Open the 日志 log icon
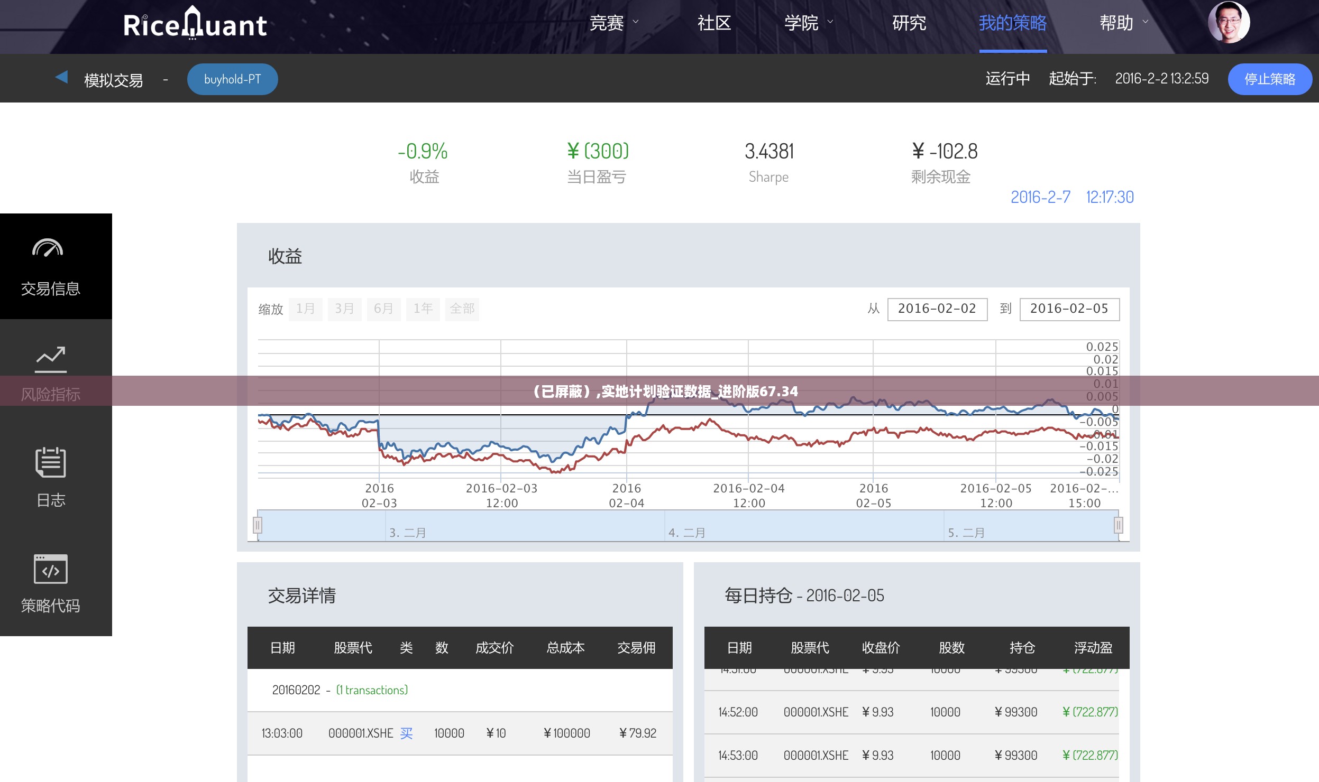 pos(51,462)
